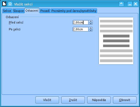Decrease the Po sekci indent value
The width and height of the screenshot is (140, 107).
point(91,30)
